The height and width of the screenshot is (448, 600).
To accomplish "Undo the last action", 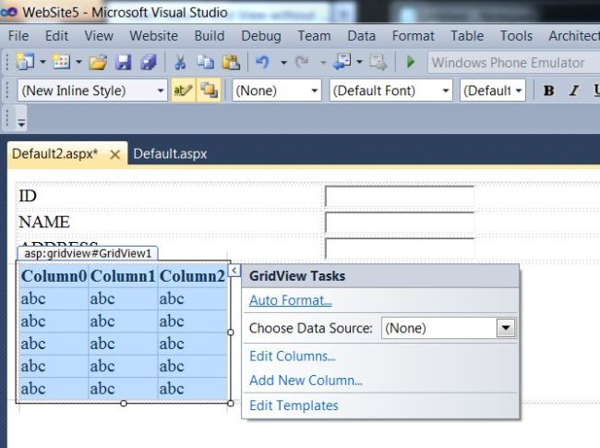I will coord(262,63).
